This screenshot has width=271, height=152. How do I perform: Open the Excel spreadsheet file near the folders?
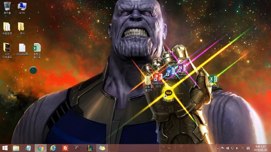[x=37, y=50]
